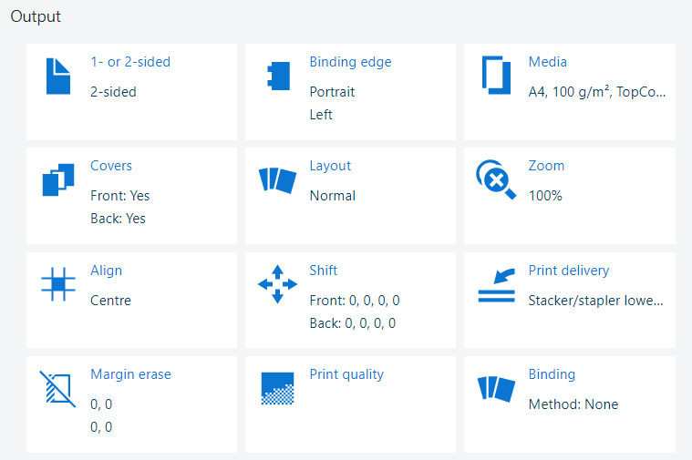Screen dimensions: 692x460
Task: Click the Binding method icon
Action: click(x=496, y=388)
